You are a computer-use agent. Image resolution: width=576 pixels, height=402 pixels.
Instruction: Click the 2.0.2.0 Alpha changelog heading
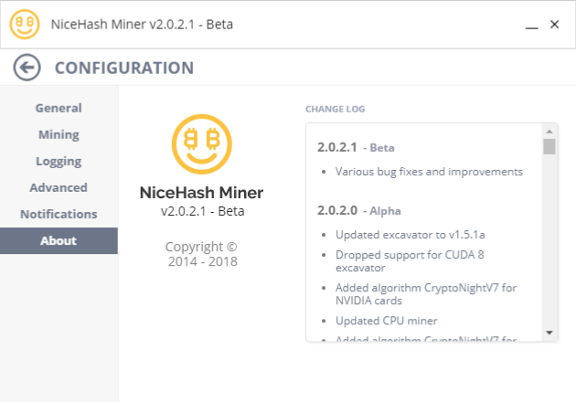(358, 209)
